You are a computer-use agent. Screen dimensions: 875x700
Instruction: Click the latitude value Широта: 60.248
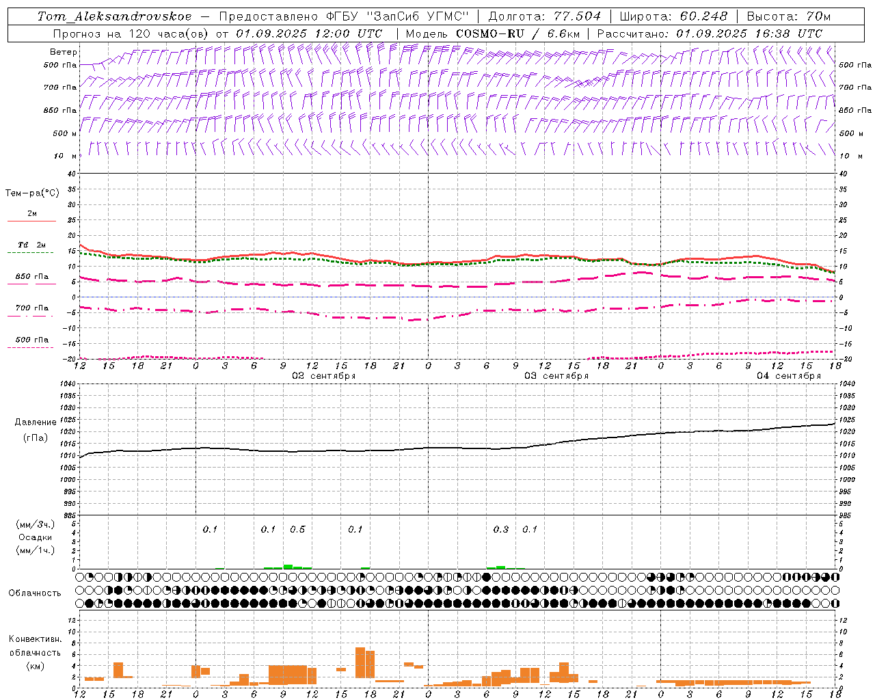(x=673, y=16)
